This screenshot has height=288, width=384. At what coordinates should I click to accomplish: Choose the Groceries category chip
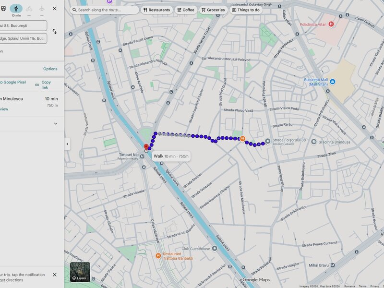213,10
